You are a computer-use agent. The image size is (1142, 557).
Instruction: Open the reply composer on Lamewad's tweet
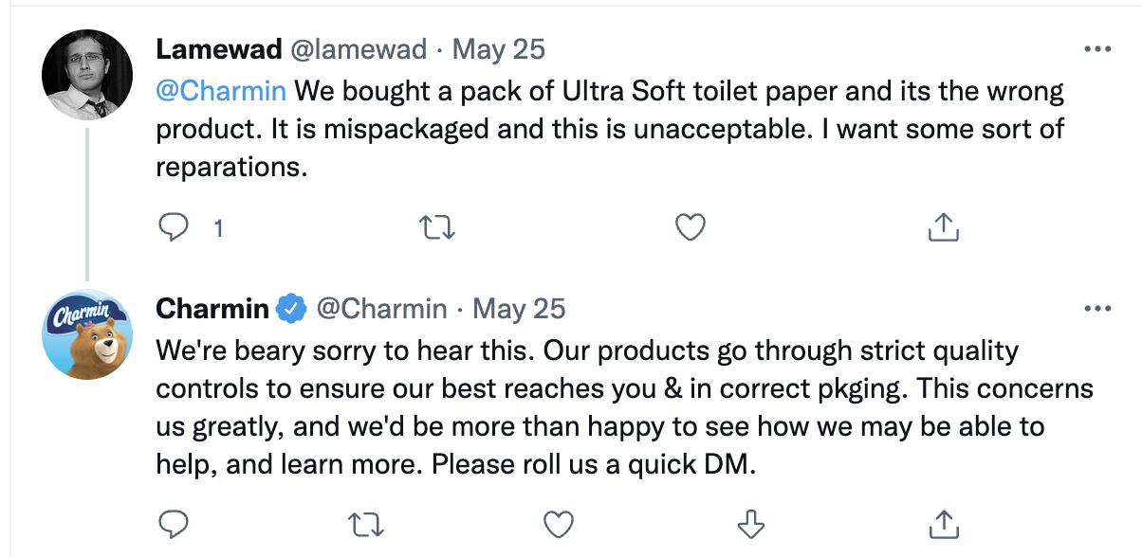pyautogui.click(x=175, y=226)
